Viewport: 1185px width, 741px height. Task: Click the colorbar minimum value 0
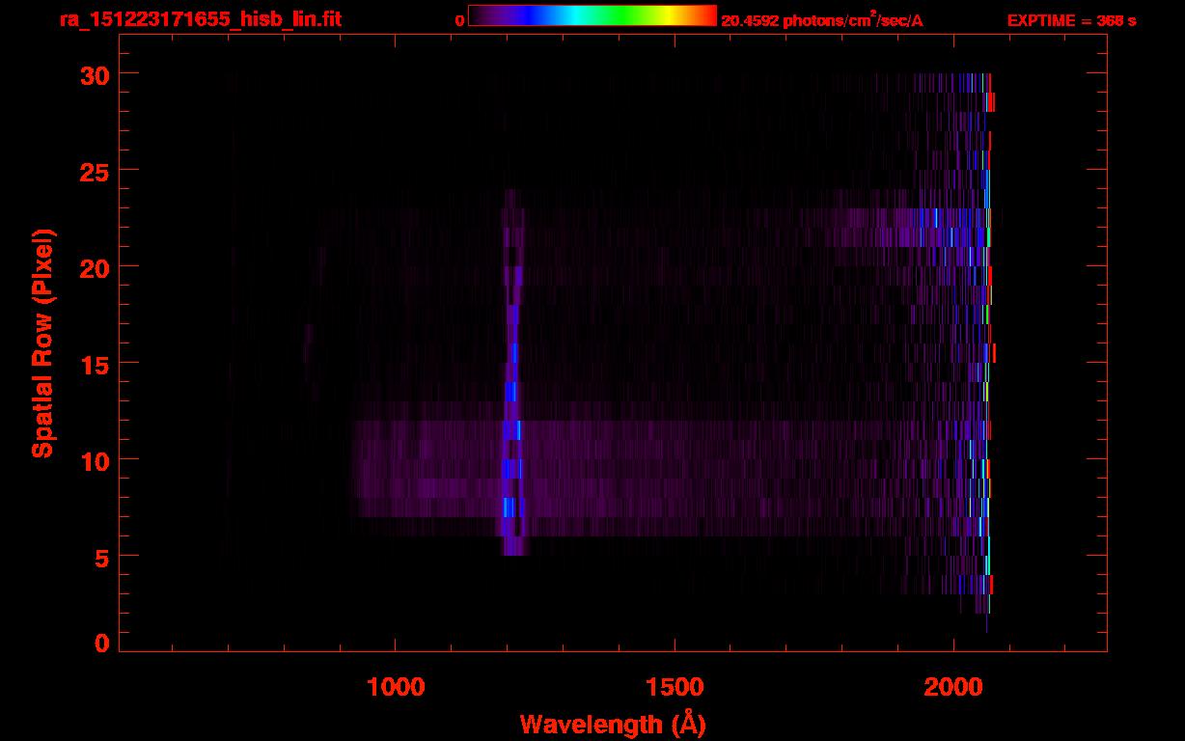coord(460,21)
